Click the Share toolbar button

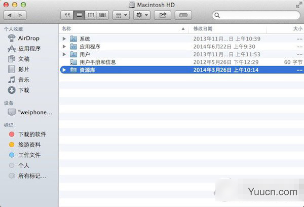163,15
